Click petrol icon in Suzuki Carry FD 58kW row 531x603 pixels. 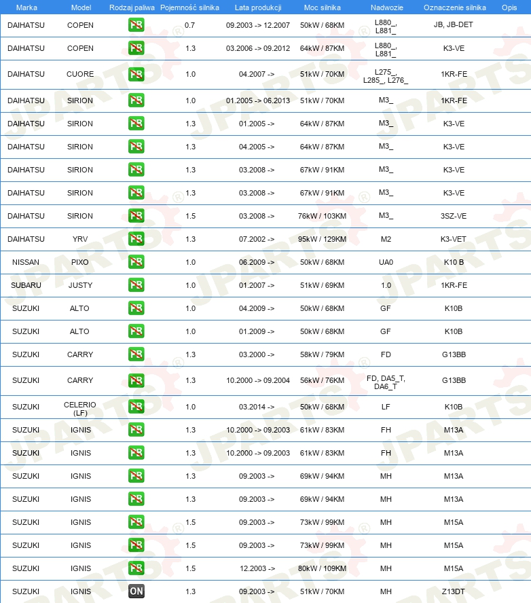[x=136, y=354]
